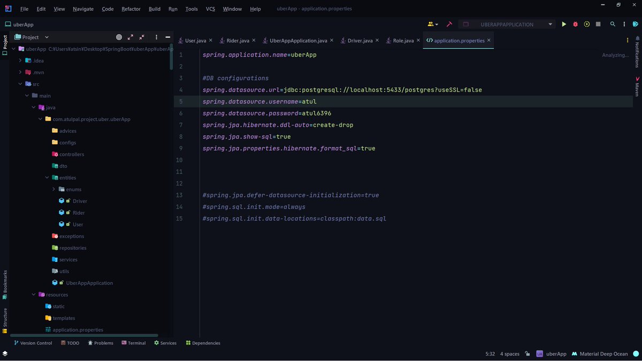Expand the .idea folder
This screenshot has height=361, width=642.
tap(20, 60)
